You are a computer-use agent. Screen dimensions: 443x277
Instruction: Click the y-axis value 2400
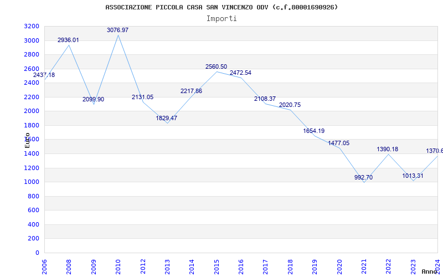(x=32, y=83)
